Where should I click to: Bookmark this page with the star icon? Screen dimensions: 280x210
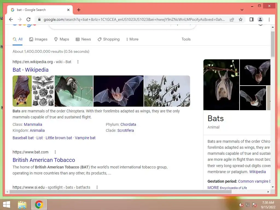[241, 19]
